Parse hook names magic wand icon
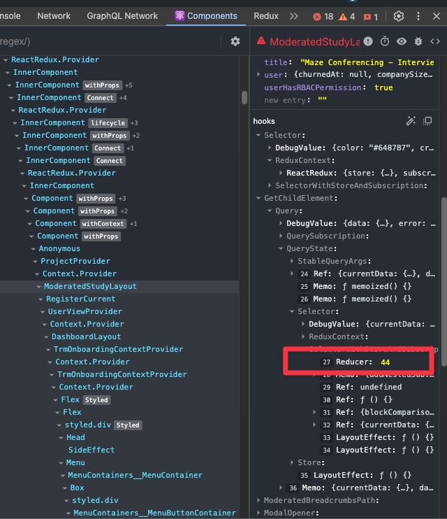This screenshot has height=519, width=447. click(x=410, y=121)
